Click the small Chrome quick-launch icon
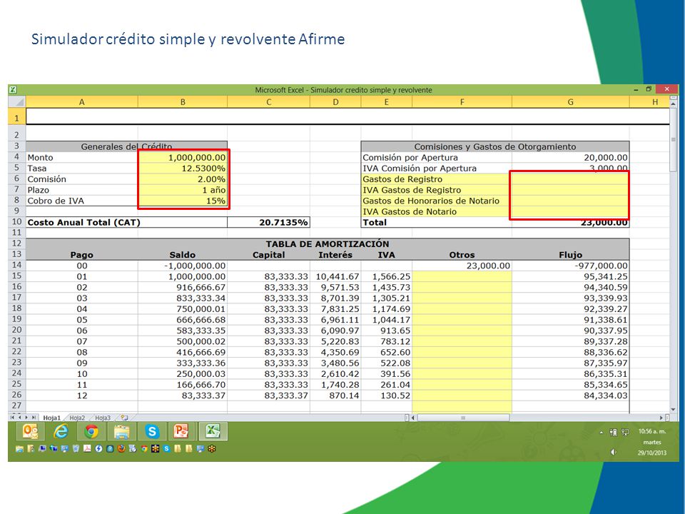The image size is (685, 514). click(x=144, y=448)
